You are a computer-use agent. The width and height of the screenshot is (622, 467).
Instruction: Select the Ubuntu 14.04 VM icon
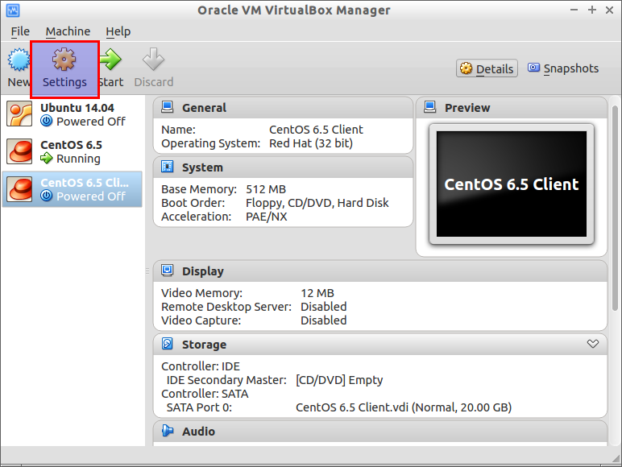(19, 114)
